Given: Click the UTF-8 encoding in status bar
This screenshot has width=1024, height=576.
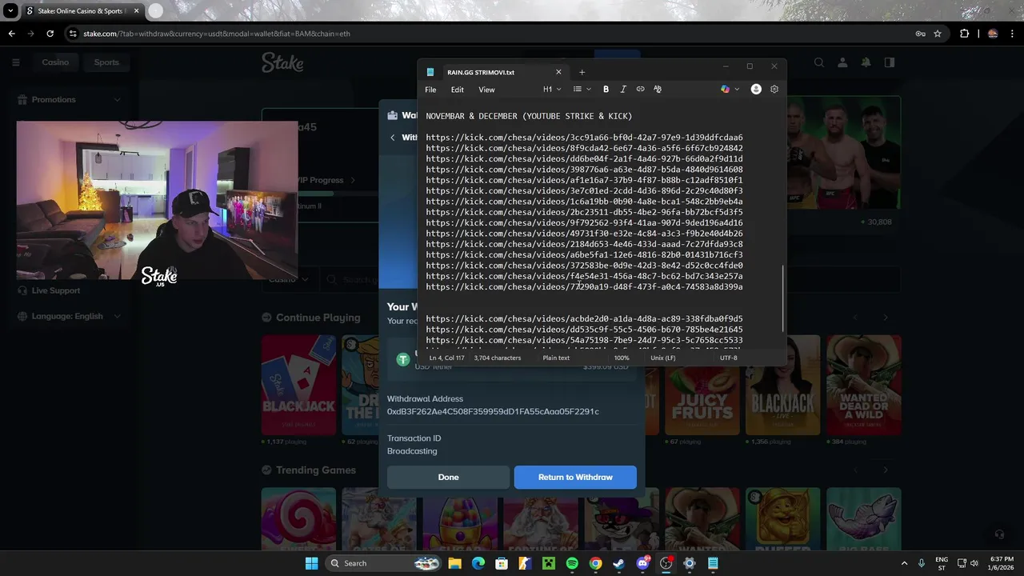Looking at the screenshot, I should [x=728, y=358].
